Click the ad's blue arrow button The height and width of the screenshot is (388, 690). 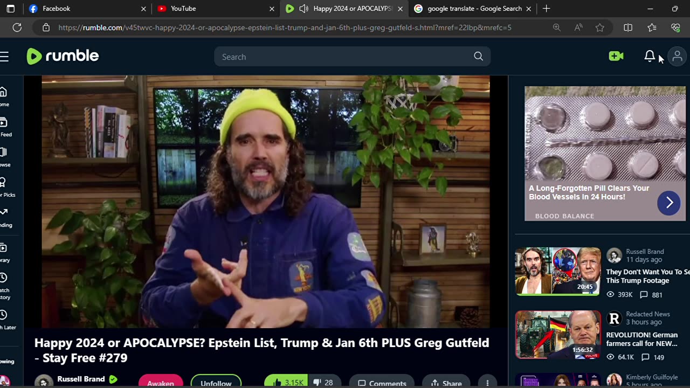coord(669,203)
